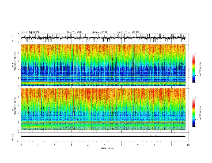The image size is (212, 163).
Task: Click time axis tick label "1"
Action: click(x=38, y=145)
